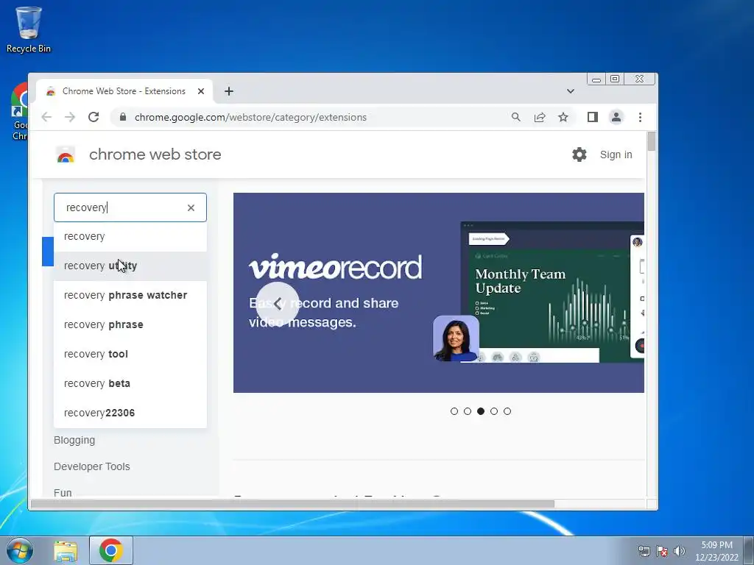
Task: Select the 'recovery22306' suggestion
Action: tap(130, 413)
